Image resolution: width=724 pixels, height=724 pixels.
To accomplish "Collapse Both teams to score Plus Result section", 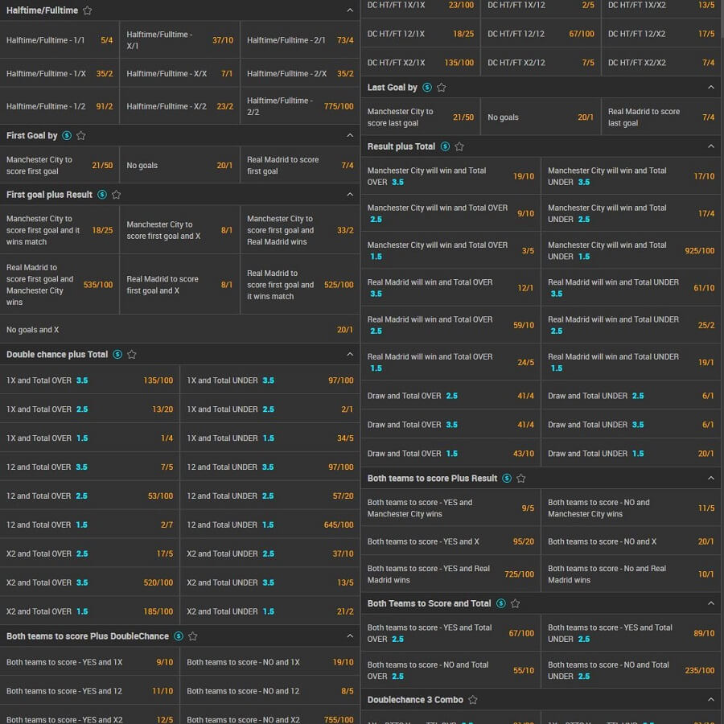I will coord(711,478).
